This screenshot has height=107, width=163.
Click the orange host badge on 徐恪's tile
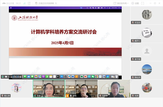click(67, 96)
